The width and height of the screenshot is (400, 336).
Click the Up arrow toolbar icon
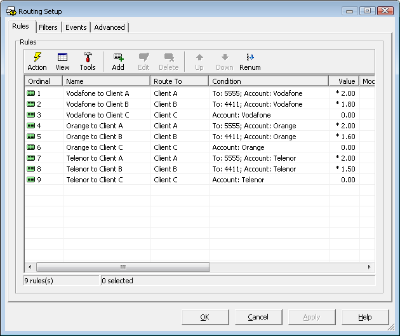click(199, 61)
